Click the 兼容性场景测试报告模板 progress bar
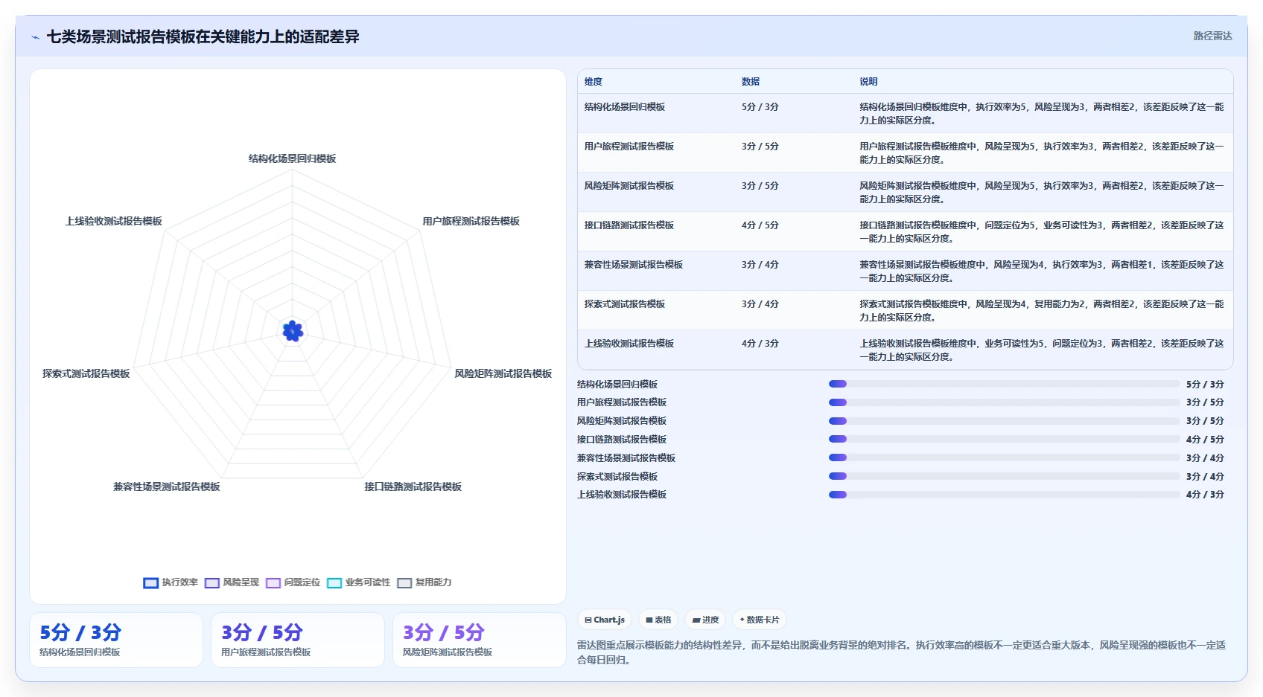Image resolution: width=1263 pixels, height=697 pixels. point(1004,457)
